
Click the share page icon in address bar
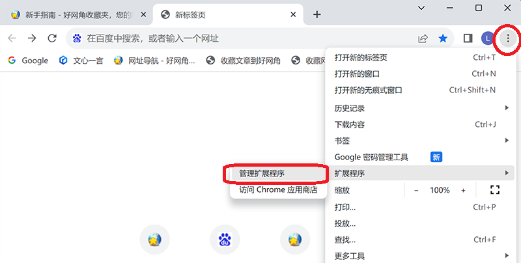click(423, 38)
